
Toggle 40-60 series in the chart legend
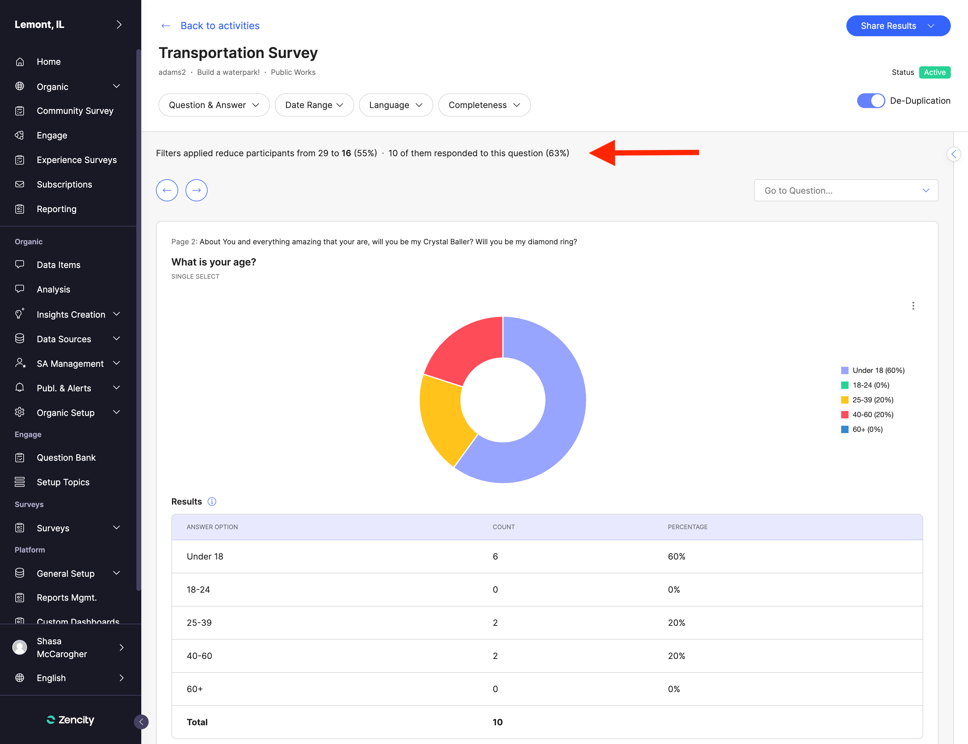pos(872,415)
